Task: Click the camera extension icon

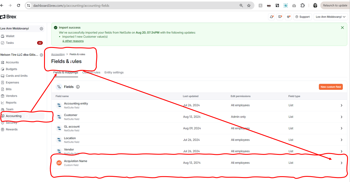Action: click(x=294, y=5)
